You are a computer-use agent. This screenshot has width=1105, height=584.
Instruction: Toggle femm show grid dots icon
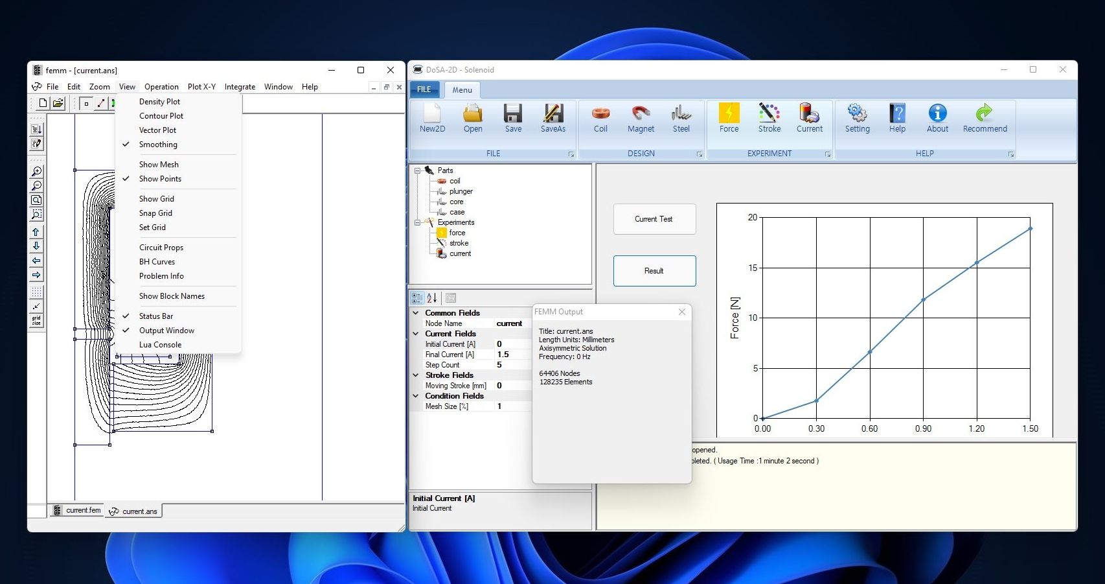point(36,292)
